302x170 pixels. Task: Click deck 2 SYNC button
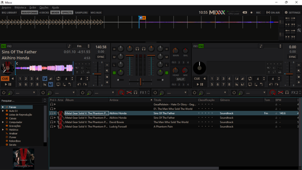[x=292, y=57]
